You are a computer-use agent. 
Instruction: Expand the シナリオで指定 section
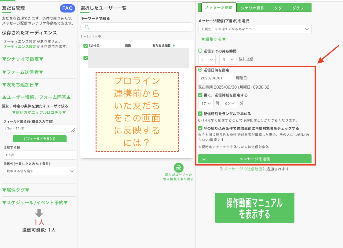pyautogui.click(x=23, y=59)
